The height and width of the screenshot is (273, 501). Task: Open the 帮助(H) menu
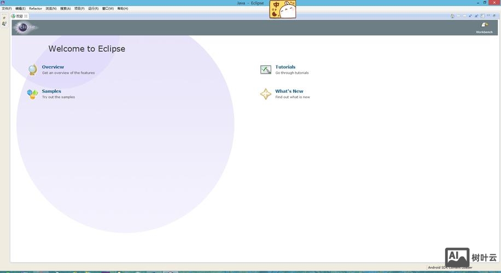click(123, 9)
